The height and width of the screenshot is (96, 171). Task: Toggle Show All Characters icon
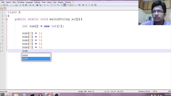coord(61,5)
